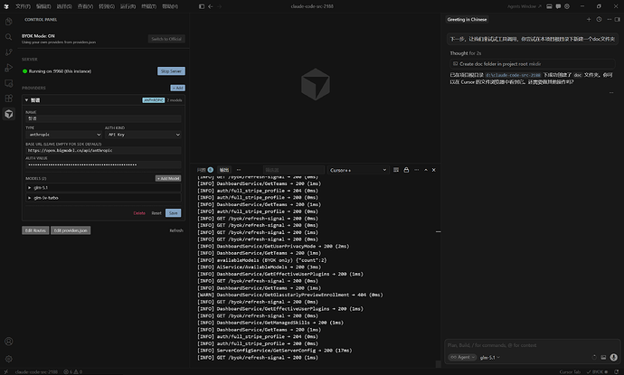Open the Manage gear at sidebar bottom

8,359
